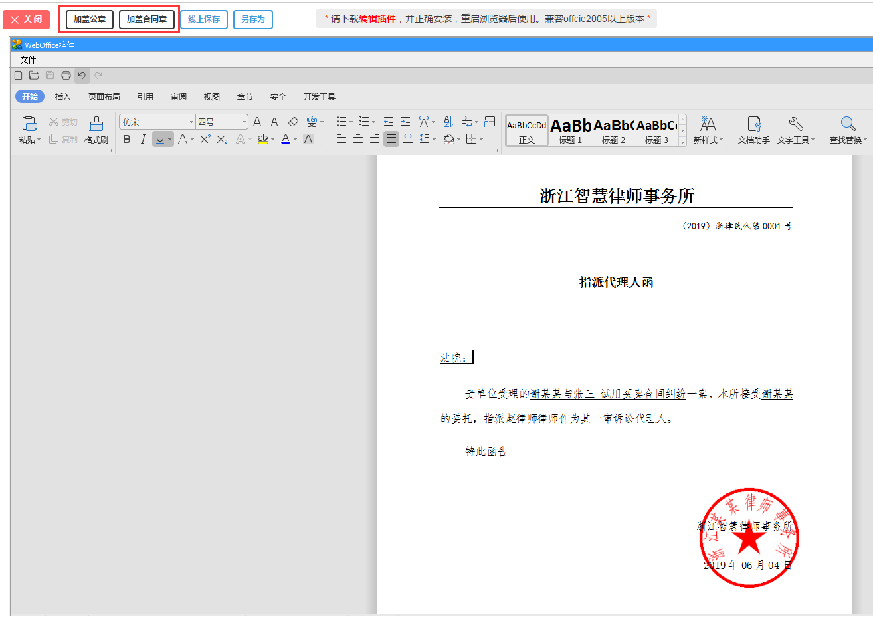
Task: Open the font name dropdown showing 仿宋
Action: point(157,122)
